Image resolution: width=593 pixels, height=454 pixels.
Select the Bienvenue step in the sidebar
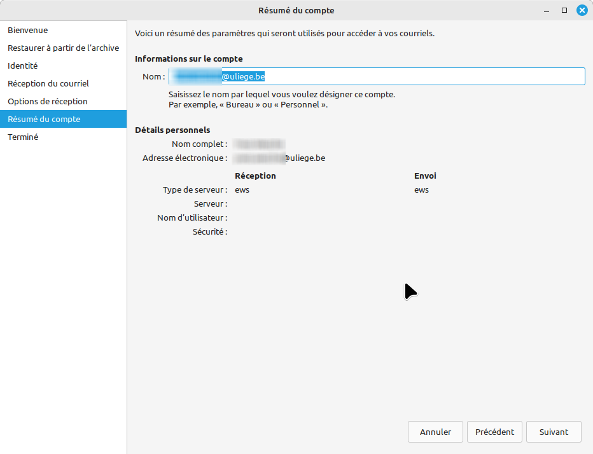tap(28, 30)
